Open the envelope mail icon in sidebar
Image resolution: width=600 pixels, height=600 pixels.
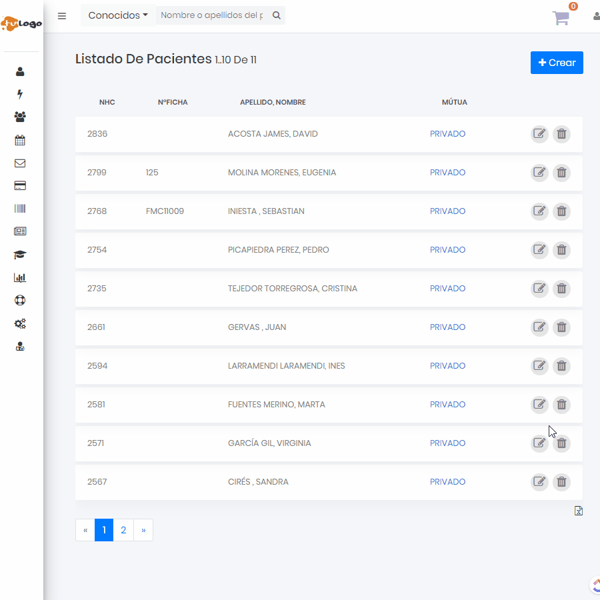coord(20,163)
